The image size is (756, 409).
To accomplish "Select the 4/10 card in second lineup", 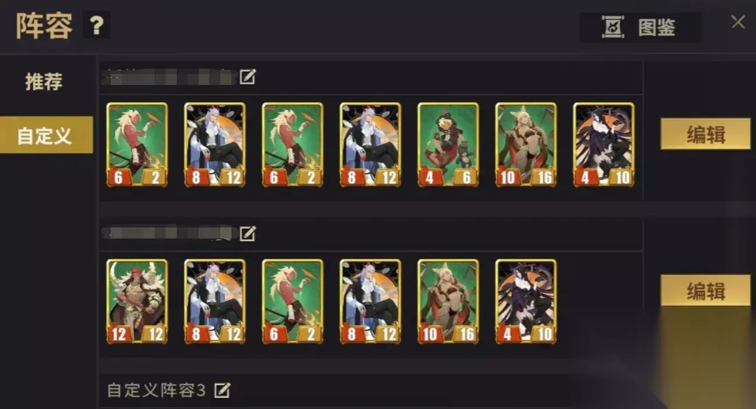I will (x=526, y=301).
